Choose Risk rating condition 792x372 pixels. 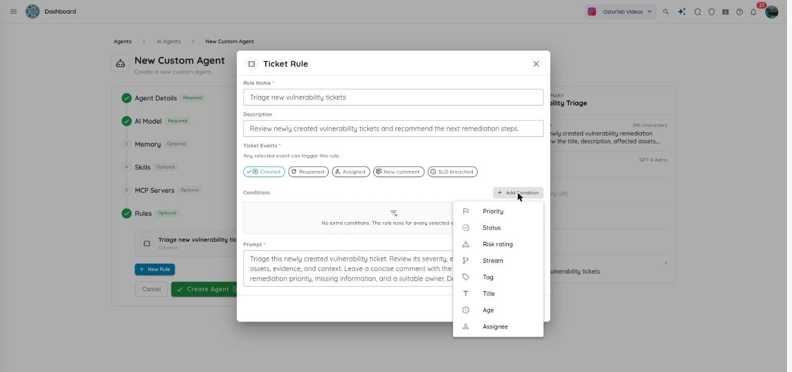pyautogui.click(x=498, y=244)
